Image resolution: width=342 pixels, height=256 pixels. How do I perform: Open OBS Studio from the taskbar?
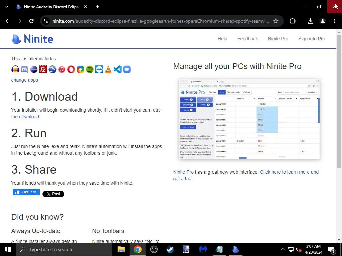pos(154,249)
